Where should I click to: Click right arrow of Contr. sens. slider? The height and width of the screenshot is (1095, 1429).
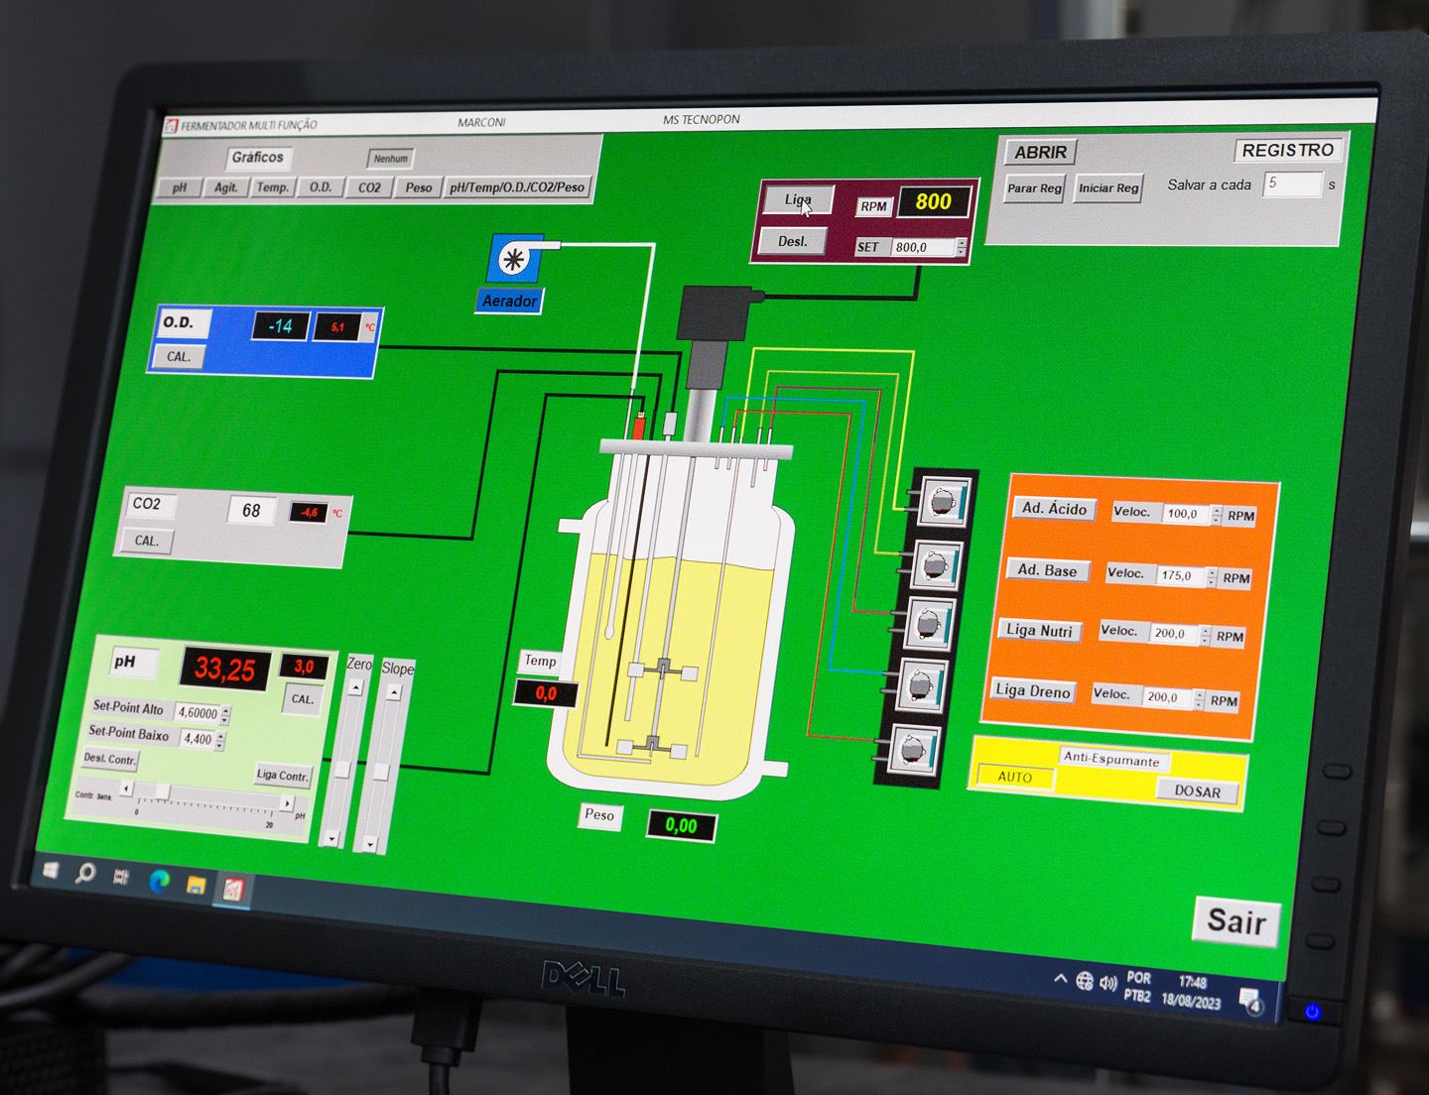(x=287, y=803)
